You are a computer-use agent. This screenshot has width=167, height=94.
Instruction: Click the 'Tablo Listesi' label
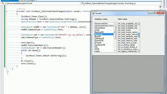[x=122, y=19]
